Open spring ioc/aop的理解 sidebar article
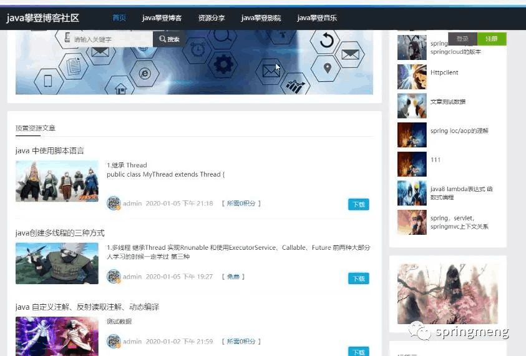The image size is (526, 356). click(x=459, y=131)
